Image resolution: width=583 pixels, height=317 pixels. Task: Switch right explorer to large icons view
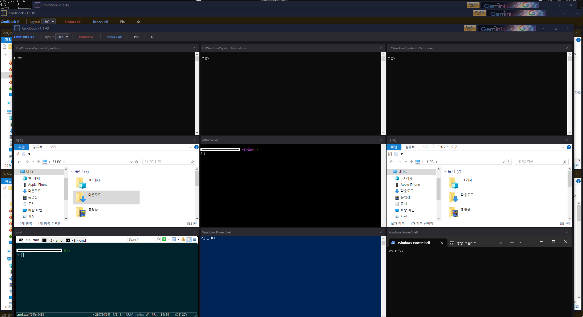point(568,224)
